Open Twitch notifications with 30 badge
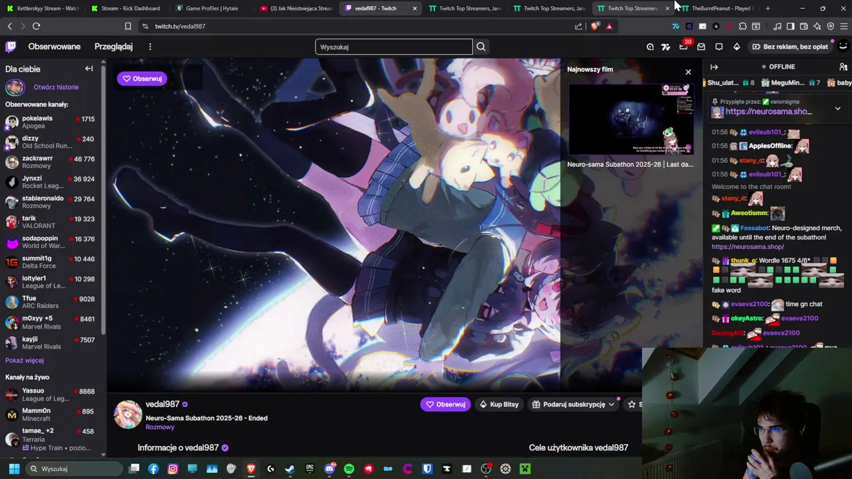This screenshot has width=852, height=479. tap(684, 47)
